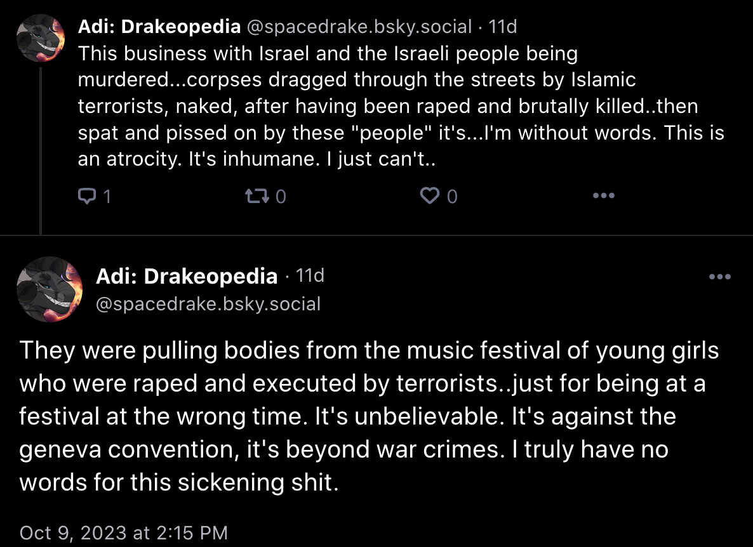Screen dimensions: 753x547
Task: Like the first post via heart icon
Action: pos(430,196)
